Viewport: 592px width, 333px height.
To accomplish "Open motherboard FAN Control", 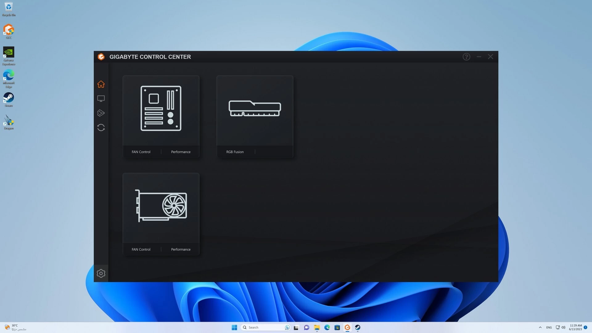I will pyautogui.click(x=141, y=152).
